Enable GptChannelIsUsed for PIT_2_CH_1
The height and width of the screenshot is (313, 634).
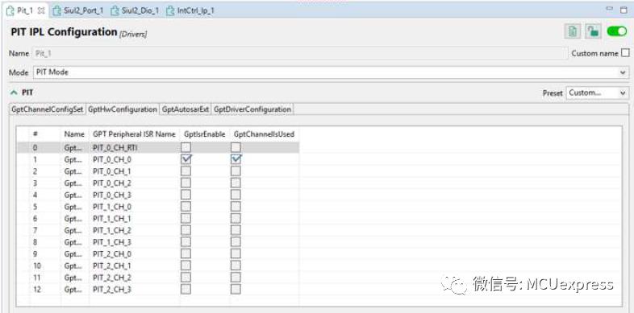pyautogui.click(x=236, y=266)
